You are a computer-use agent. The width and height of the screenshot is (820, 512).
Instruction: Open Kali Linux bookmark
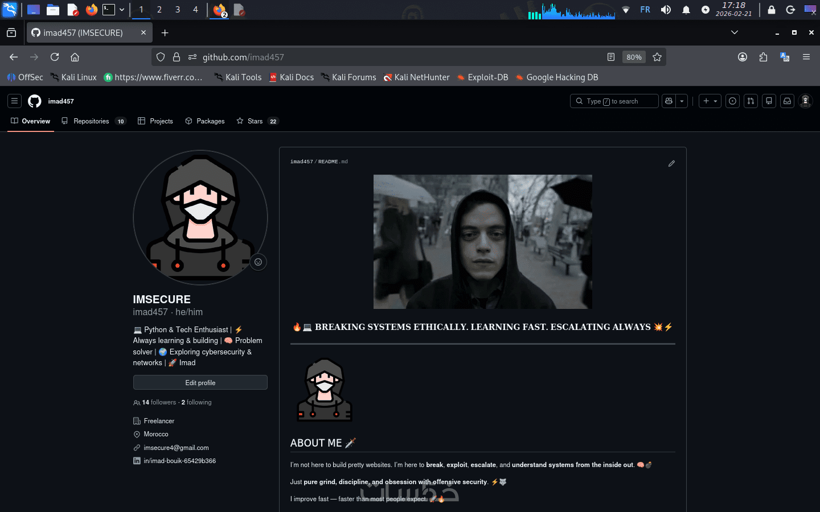(73, 77)
